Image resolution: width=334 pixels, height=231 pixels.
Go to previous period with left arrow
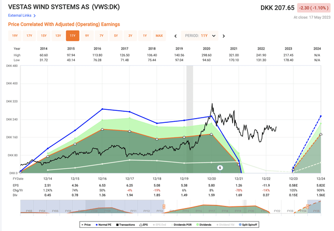175,36
